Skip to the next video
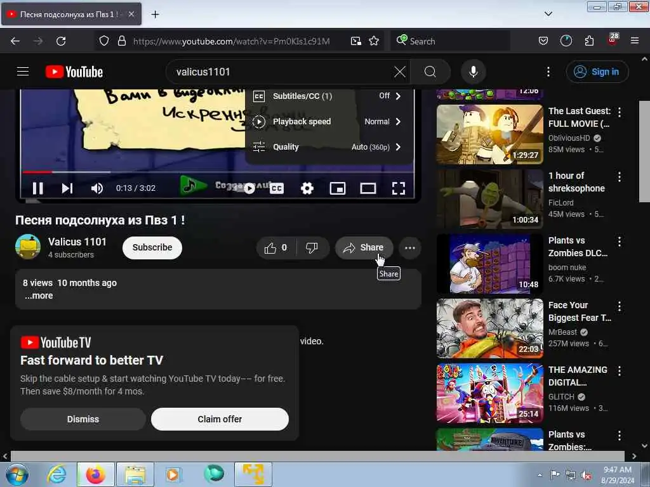650x487 pixels. click(67, 188)
